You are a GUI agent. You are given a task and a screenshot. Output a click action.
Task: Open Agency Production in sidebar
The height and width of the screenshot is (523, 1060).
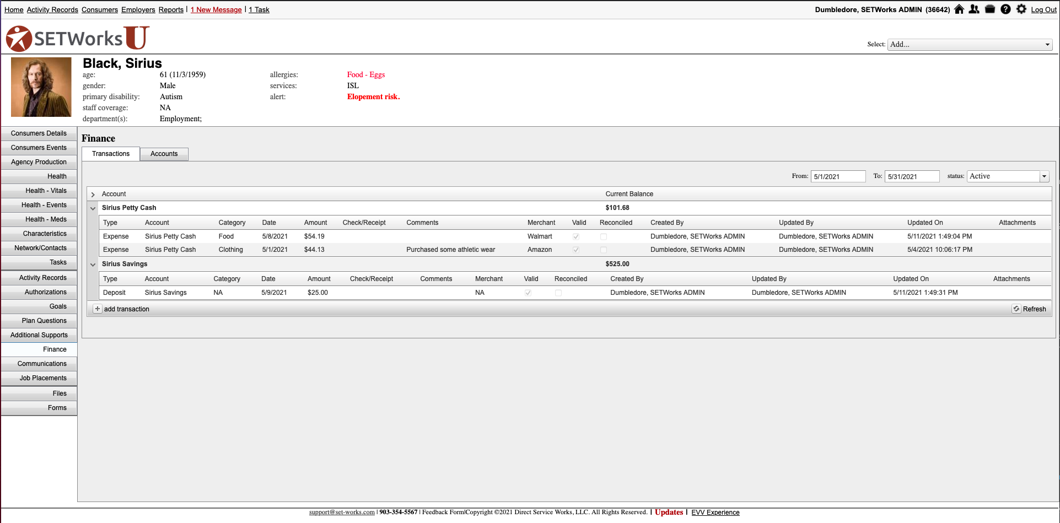(39, 162)
